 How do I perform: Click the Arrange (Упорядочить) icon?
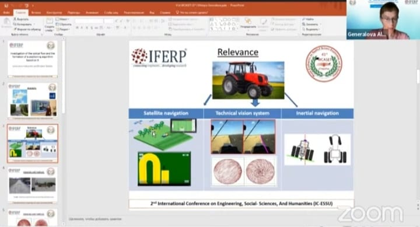(248, 21)
